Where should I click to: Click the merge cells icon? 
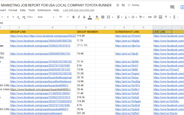pyautogui.click(x=109, y=17)
